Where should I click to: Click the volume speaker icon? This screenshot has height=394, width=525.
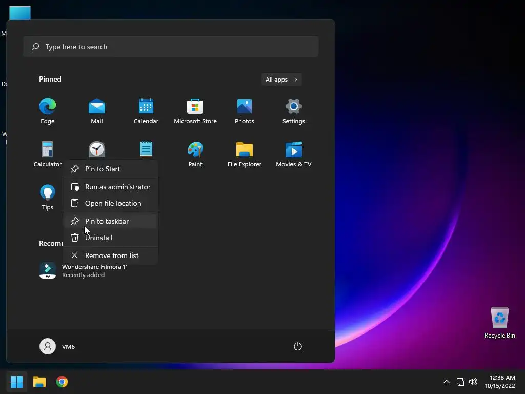click(473, 382)
